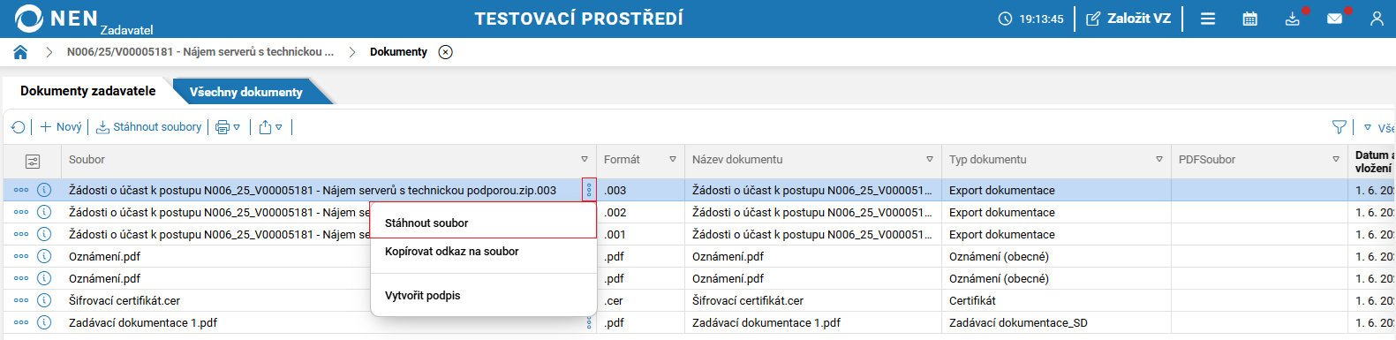The height and width of the screenshot is (340, 1396).
Task: Open three-dot row menu of Šifrovací certifikát.cer
Action: [x=21, y=300]
